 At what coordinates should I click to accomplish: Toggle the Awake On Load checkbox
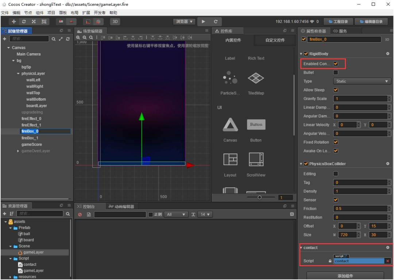[x=336, y=151]
